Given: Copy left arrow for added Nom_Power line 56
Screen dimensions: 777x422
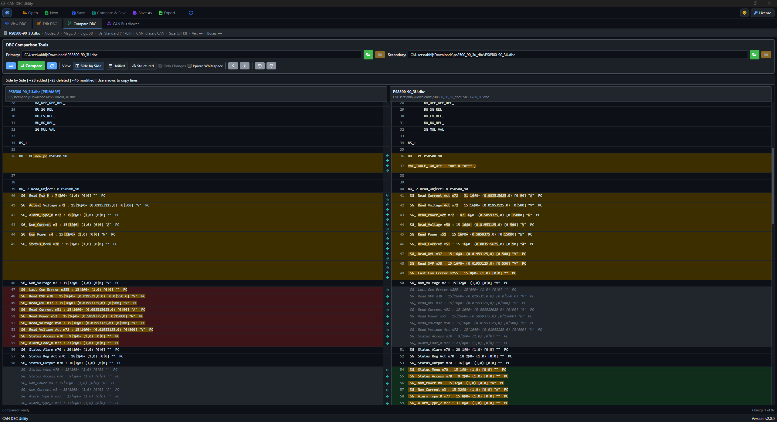Looking at the screenshot, I should (387, 383).
